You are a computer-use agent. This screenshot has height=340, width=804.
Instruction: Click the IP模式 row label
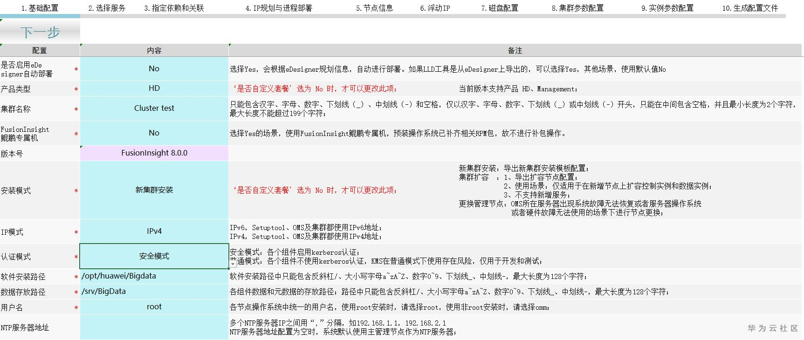[x=12, y=232]
